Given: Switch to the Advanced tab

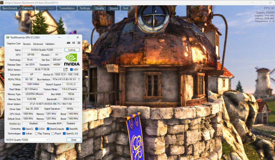Looking at the screenshot, I should tap(38, 44).
